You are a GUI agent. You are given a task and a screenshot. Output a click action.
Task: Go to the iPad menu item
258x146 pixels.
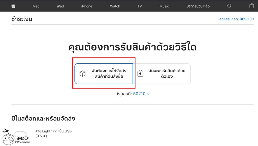pyautogui.click(x=60, y=6)
